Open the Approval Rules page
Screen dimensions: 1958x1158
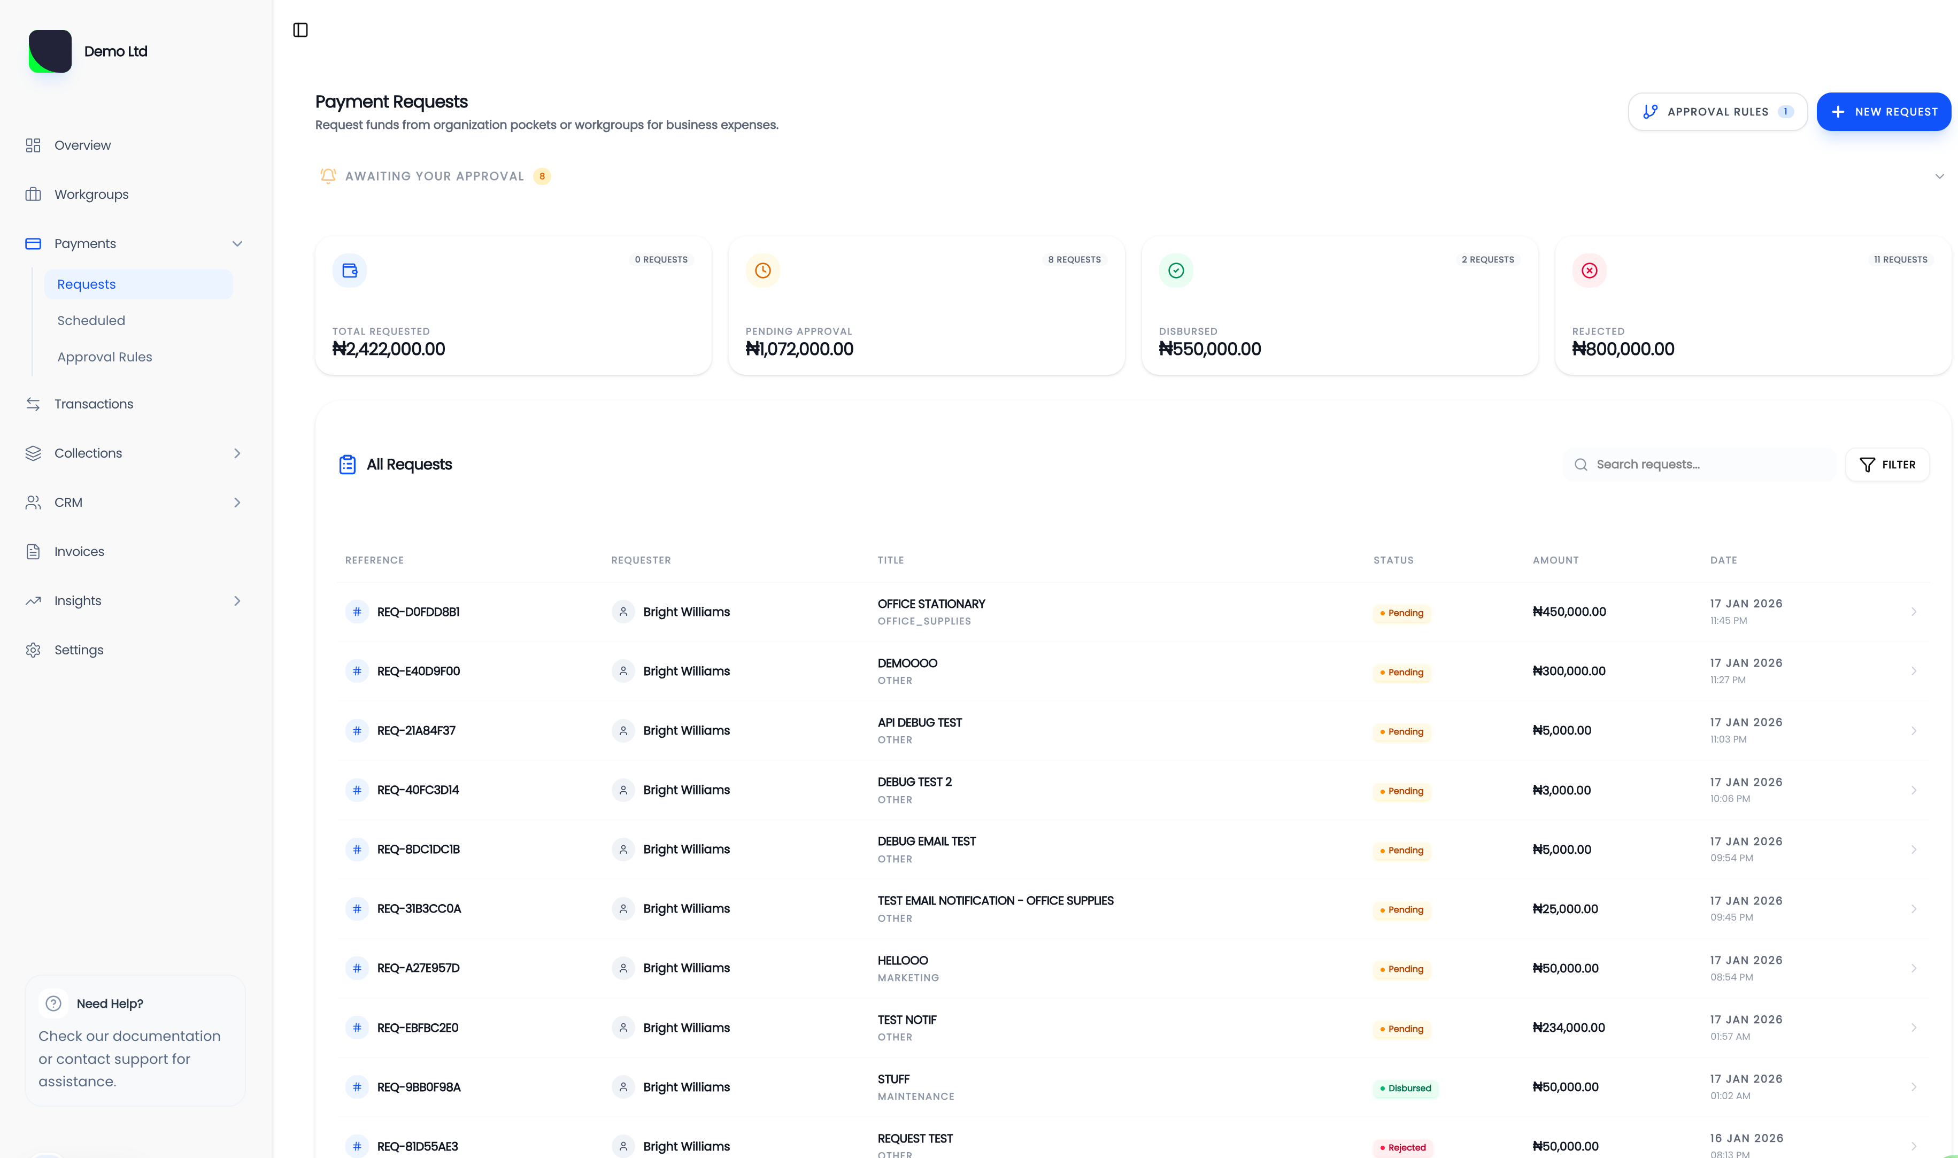(x=105, y=357)
